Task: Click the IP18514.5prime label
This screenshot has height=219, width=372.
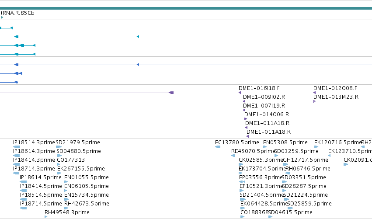Action: click(41, 195)
